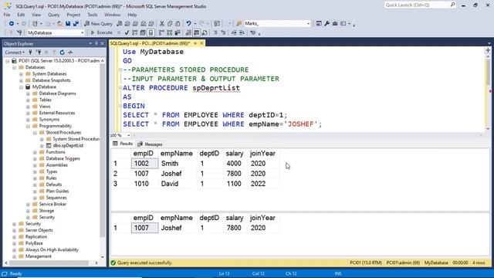Click Object Explorer disconnect plug icon
This screenshot has height=278, width=494.
point(39,53)
